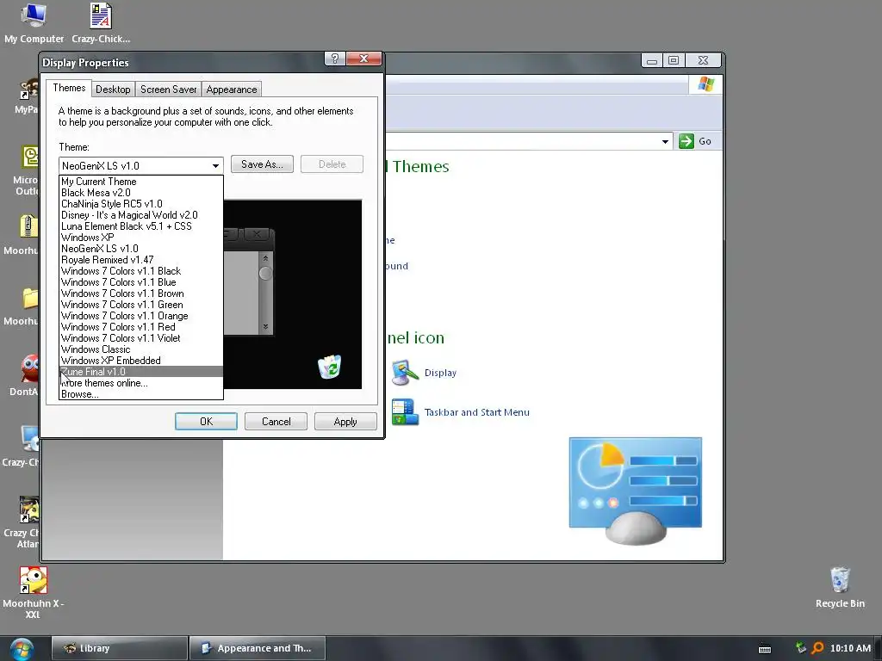Open the address bar dropdown arrow
882x661 pixels.
point(665,141)
